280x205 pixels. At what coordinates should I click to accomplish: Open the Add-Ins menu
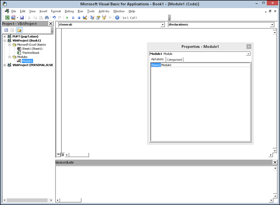104,11
